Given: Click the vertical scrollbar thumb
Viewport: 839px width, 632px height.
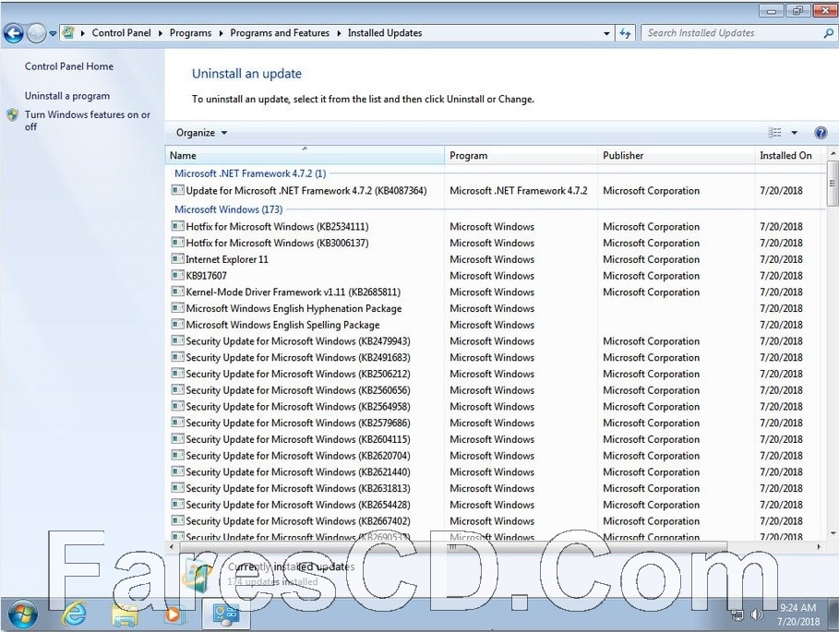Looking at the screenshot, I should pos(832,183).
